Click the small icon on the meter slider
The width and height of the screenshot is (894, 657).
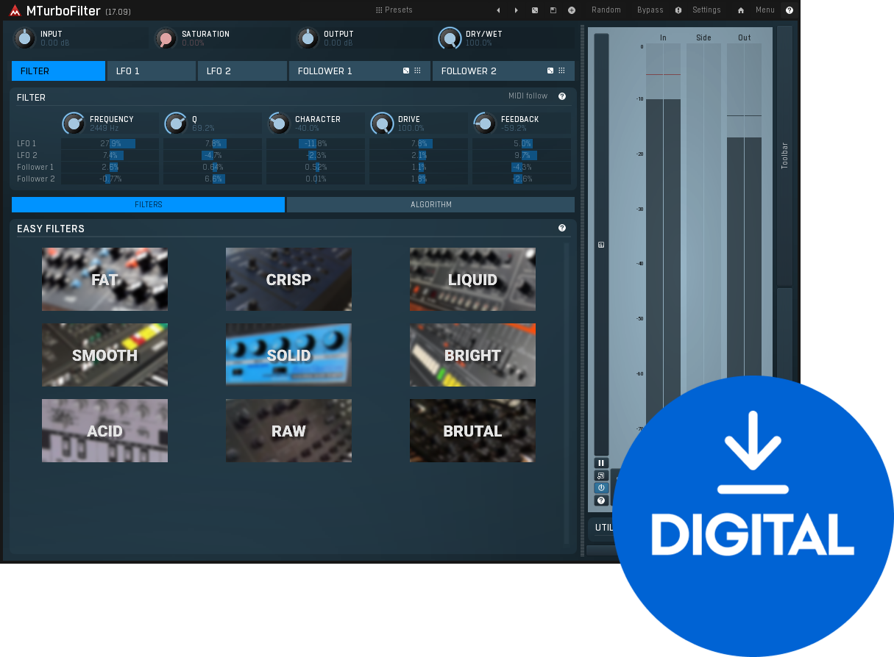coord(601,245)
